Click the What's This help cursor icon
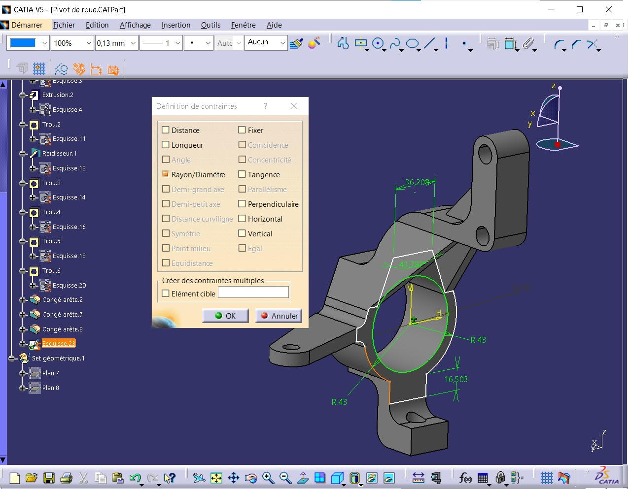The height and width of the screenshot is (489, 629). coord(169,478)
